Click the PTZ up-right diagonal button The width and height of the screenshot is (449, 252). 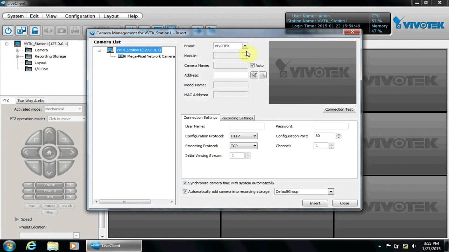[64, 139]
